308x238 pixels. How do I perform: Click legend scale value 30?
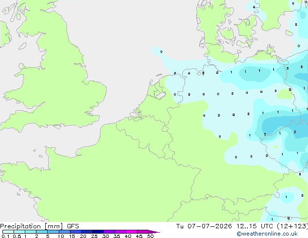click(105, 236)
